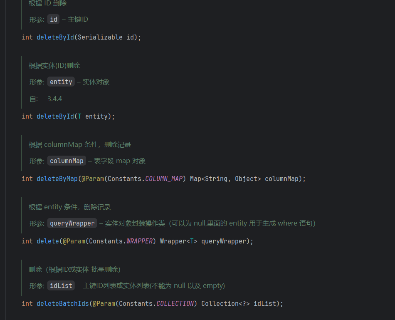Screen dimensions: 395x320
Task: Select the queryWrapper parameter label
Action: pos(72,223)
